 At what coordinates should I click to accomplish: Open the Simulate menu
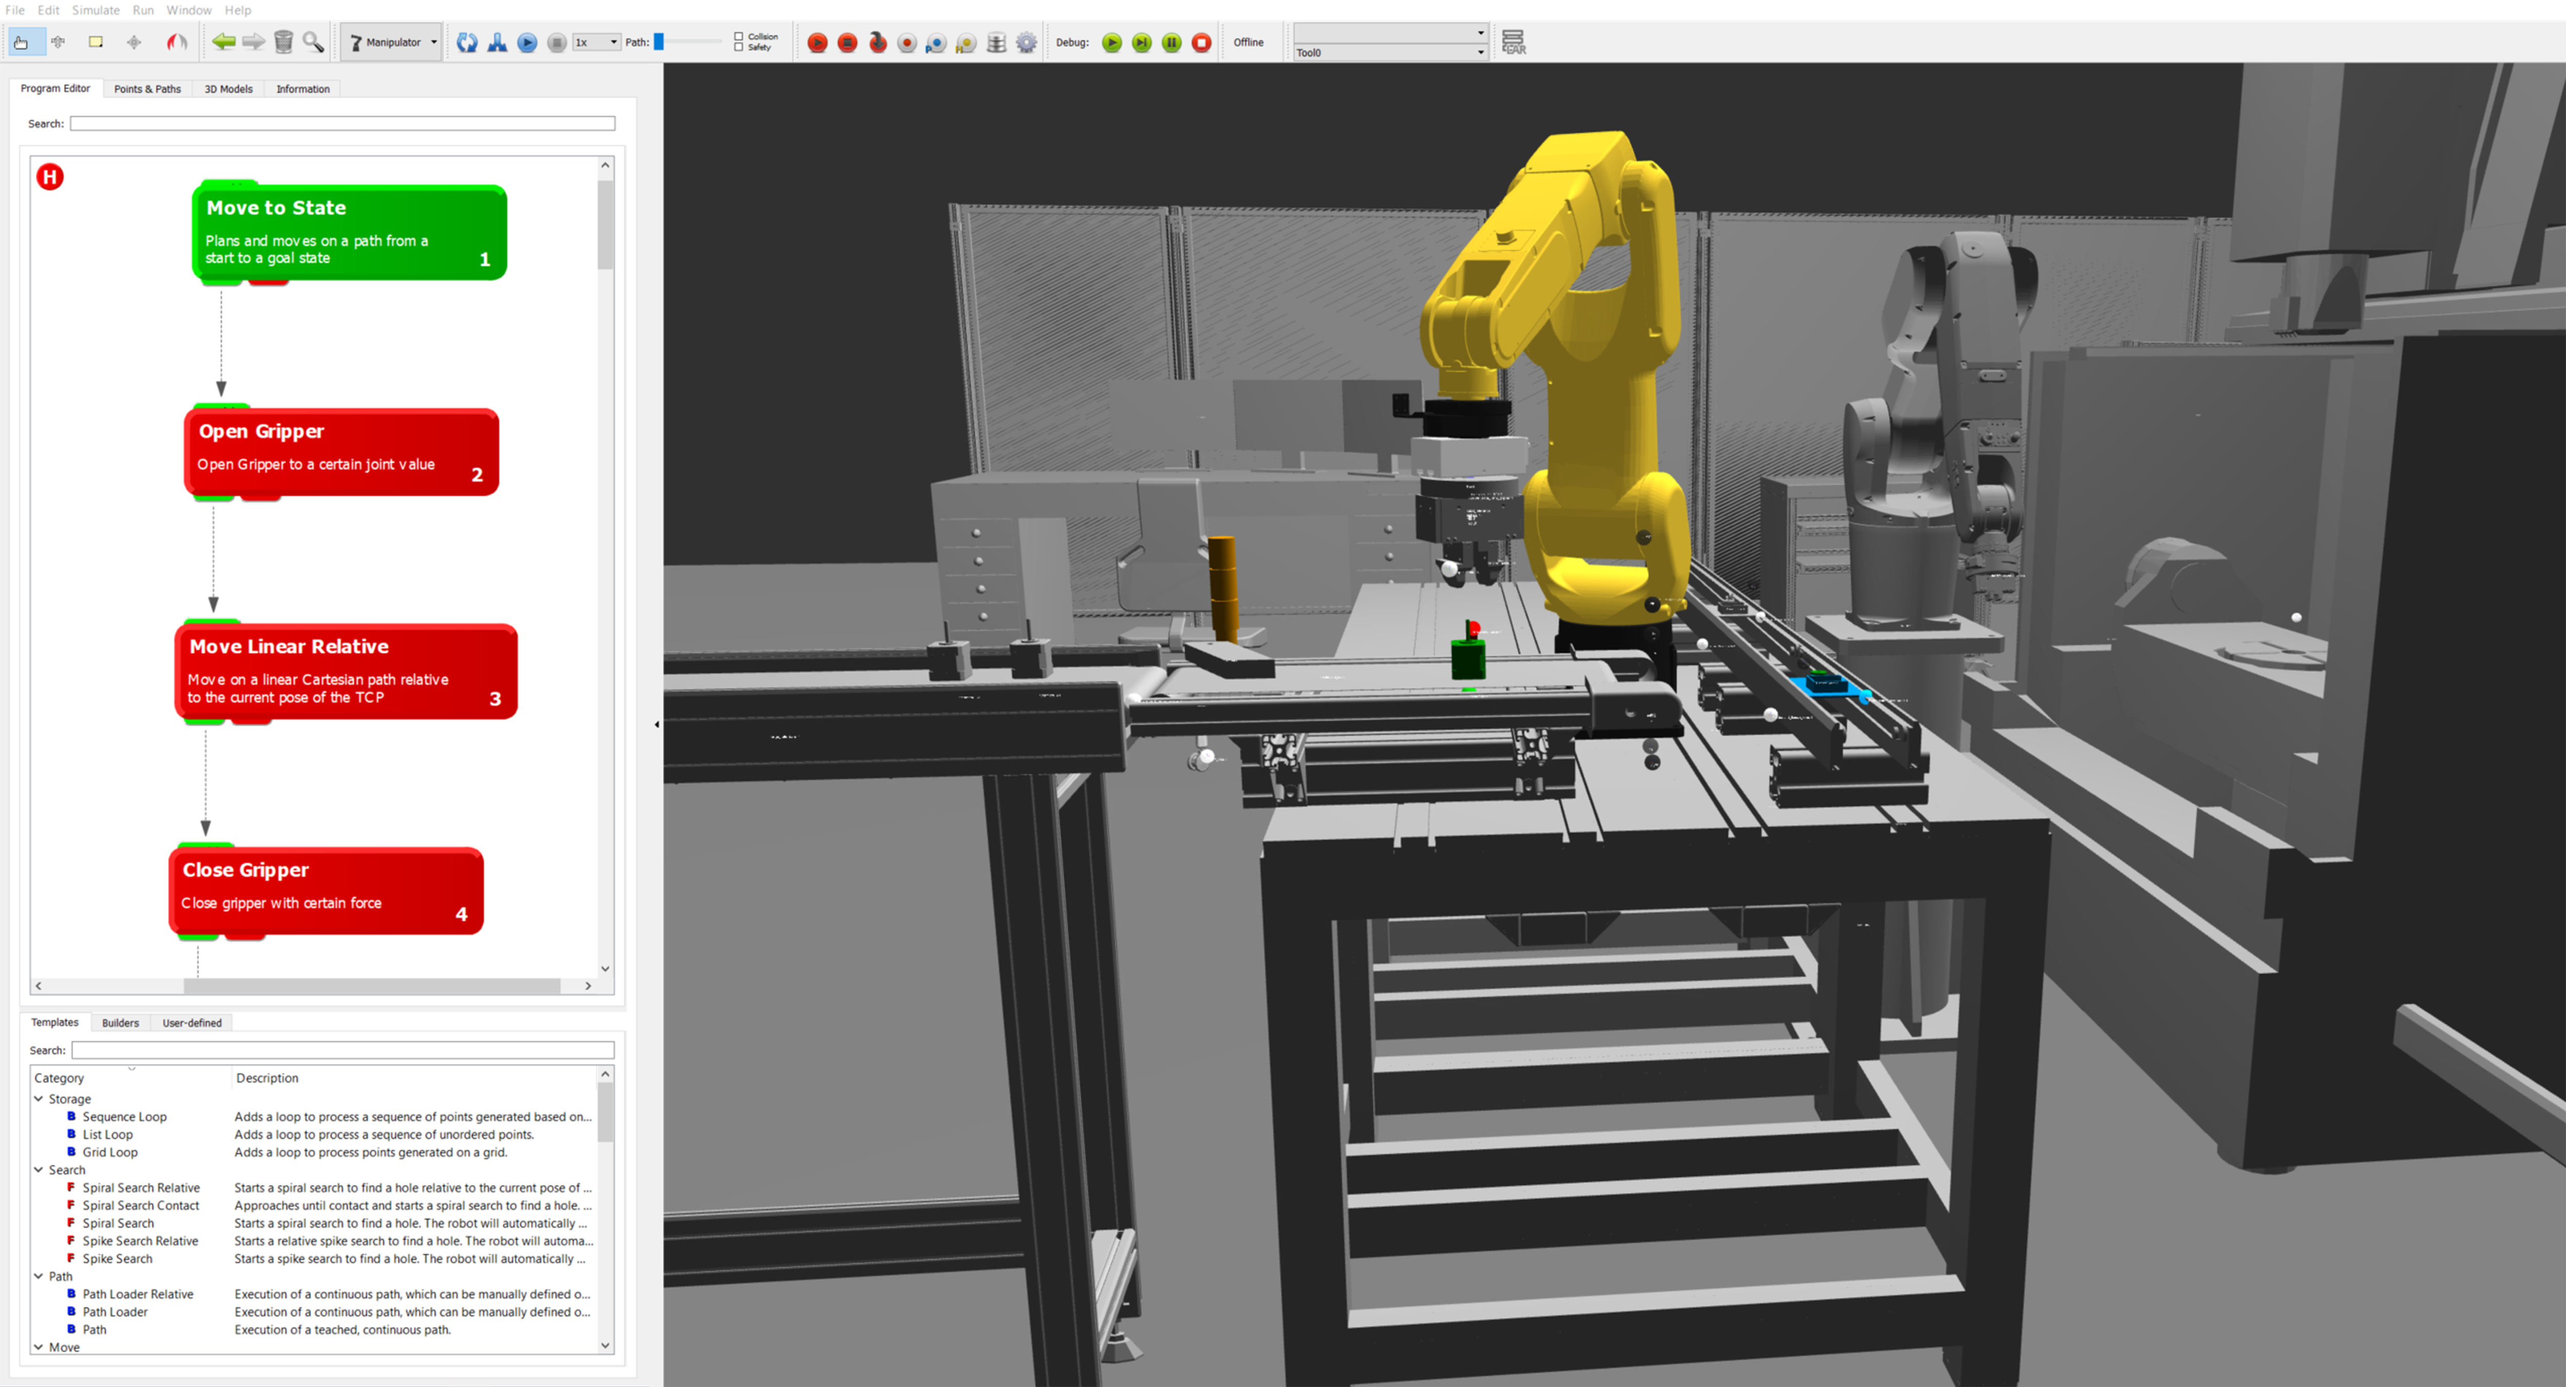point(95,10)
